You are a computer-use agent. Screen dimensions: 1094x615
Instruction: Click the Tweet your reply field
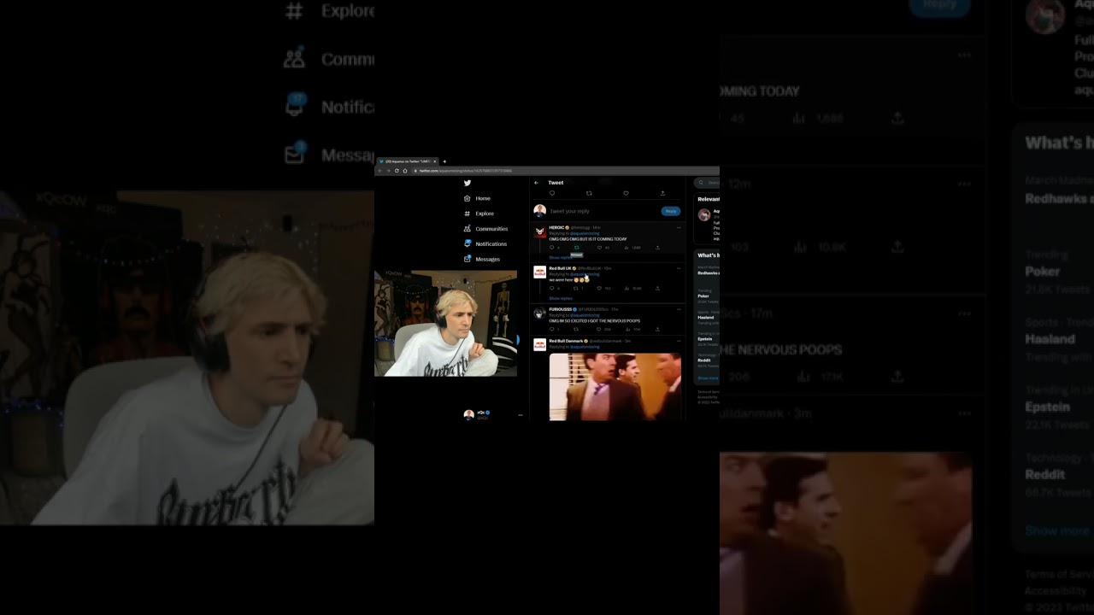click(603, 211)
